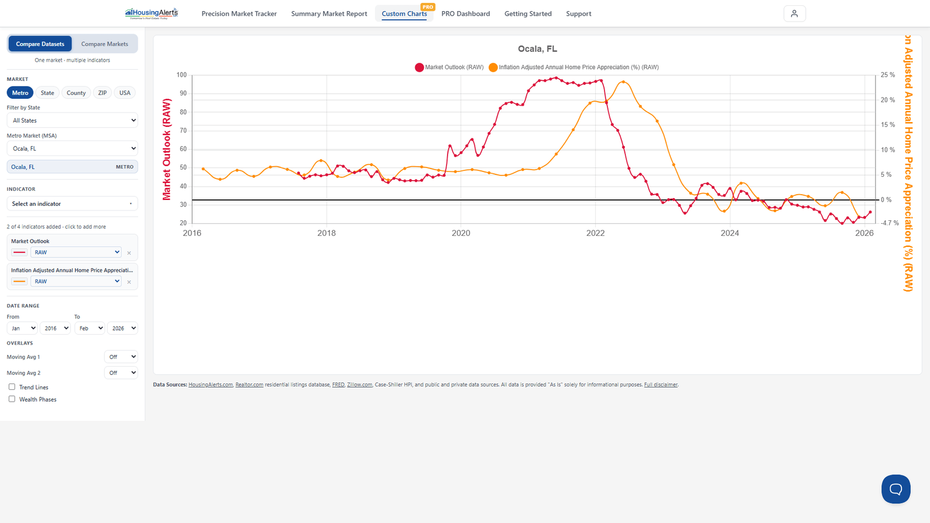Open the chat support bubble
Viewport: 930px width, 523px height.
click(896, 489)
